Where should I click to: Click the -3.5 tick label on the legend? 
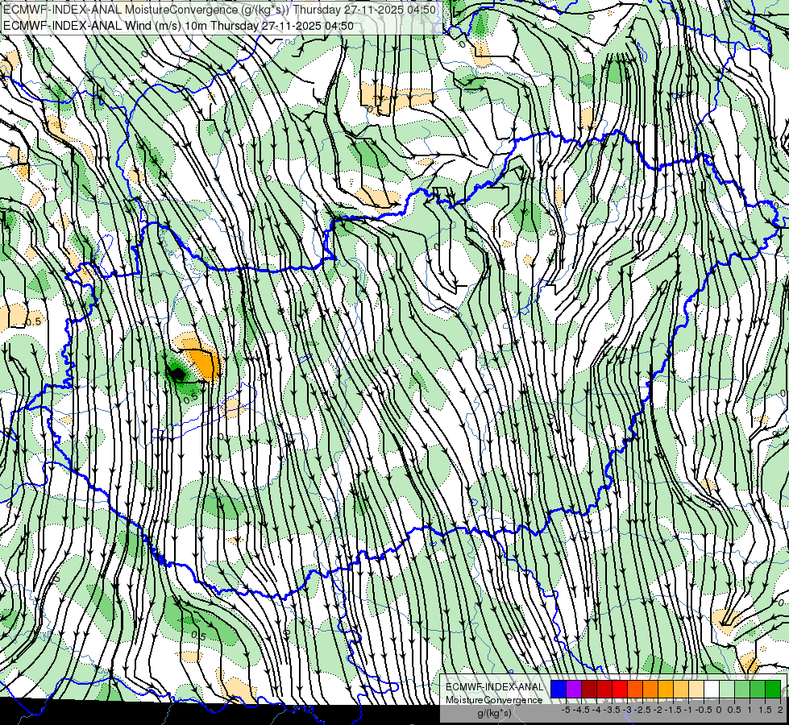coord(612,710)
